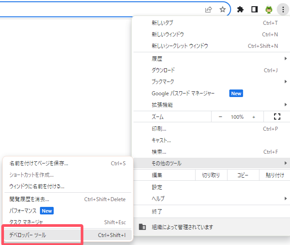Click the コピー edit button

(x=243, y=175)
